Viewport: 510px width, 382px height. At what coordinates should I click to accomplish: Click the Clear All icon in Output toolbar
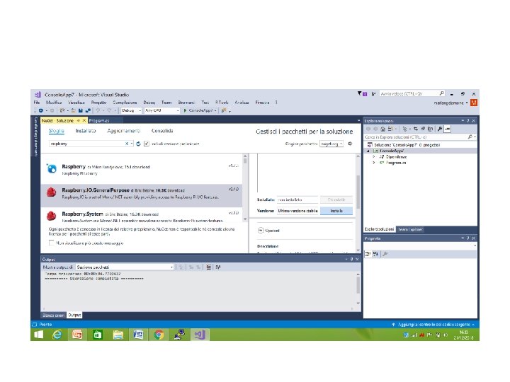click(208, 267)
